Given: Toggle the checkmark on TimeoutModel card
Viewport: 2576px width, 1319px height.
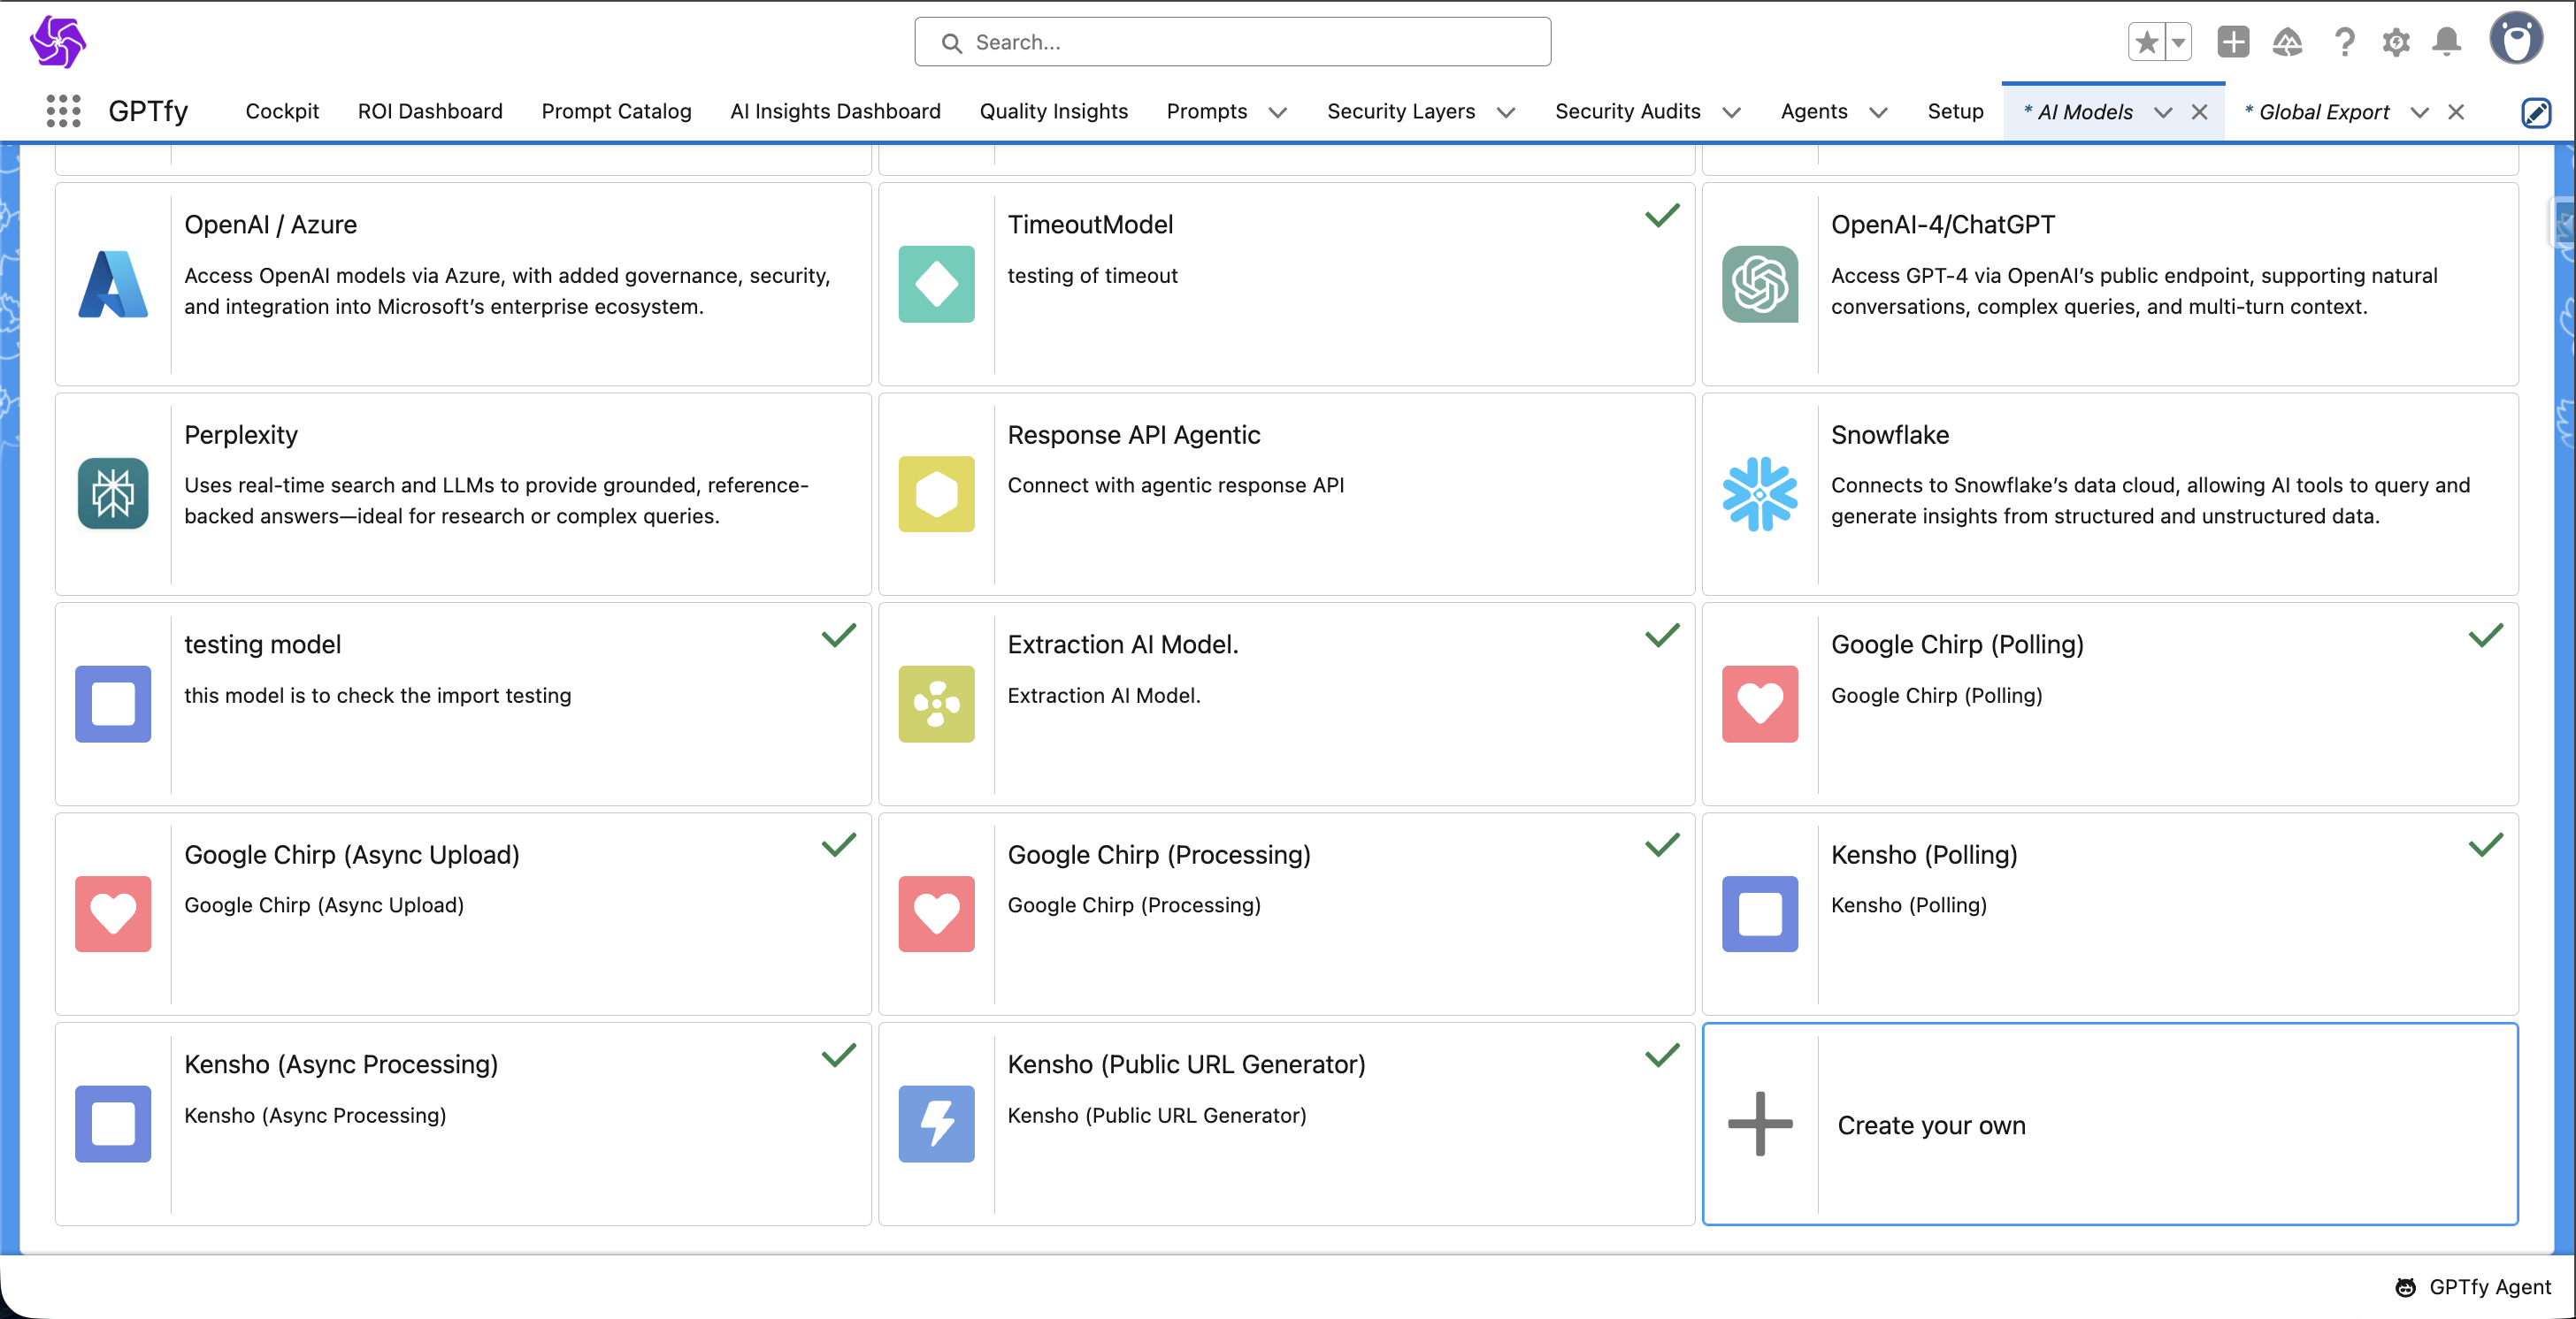Looking at the screenshot, I should (x=1661, y=216).
